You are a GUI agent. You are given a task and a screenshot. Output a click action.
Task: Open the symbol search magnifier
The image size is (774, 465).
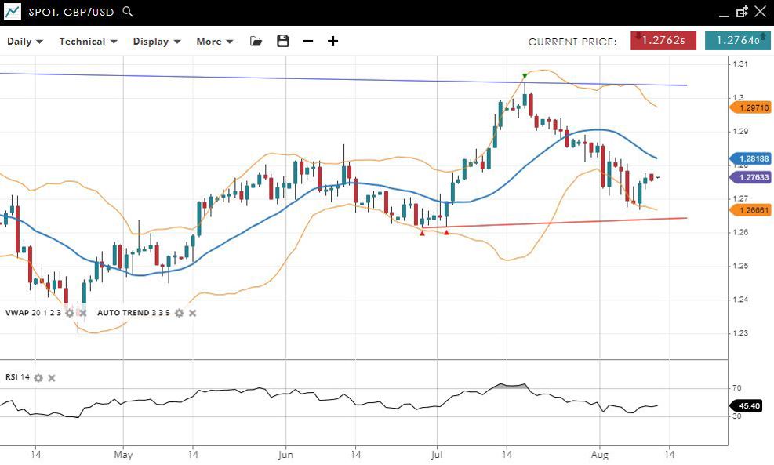tap(129, 12)
